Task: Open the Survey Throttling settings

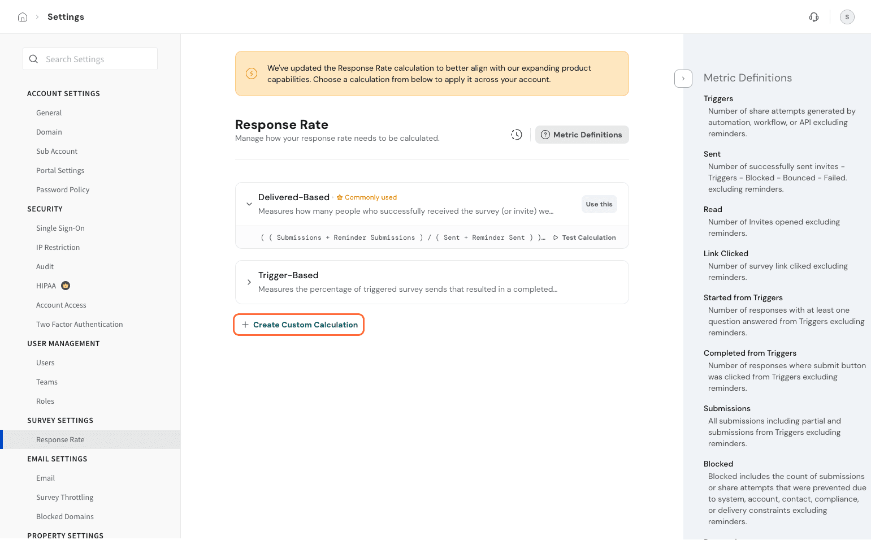Action: click(65, 497)
